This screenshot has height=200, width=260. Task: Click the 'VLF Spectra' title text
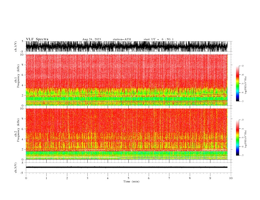click(37, 39)
